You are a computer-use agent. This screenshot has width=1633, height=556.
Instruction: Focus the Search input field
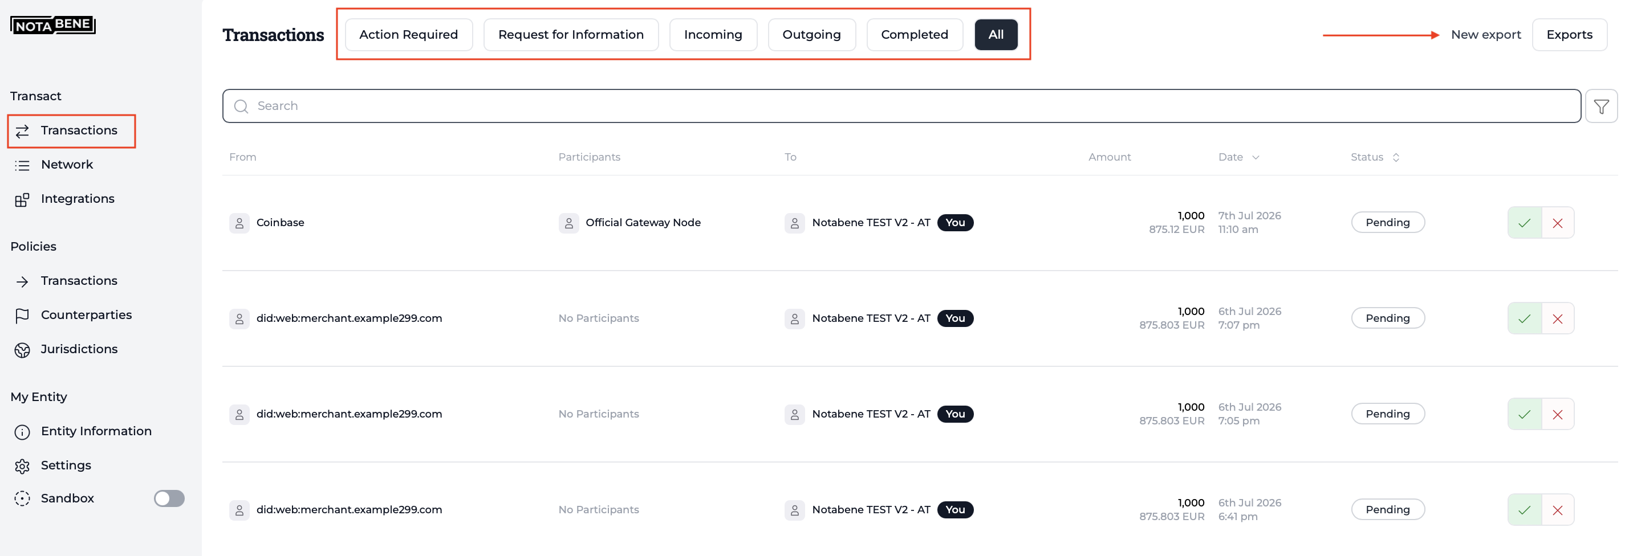point(901,107)
